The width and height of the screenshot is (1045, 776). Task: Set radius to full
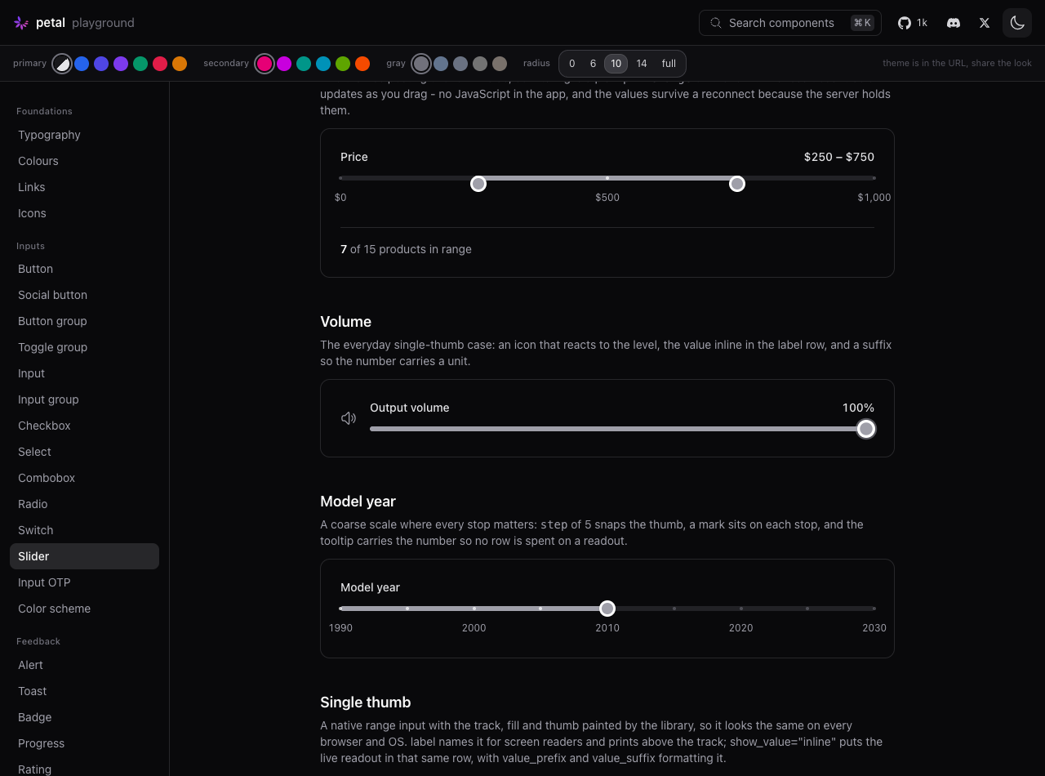pos(669,64)
